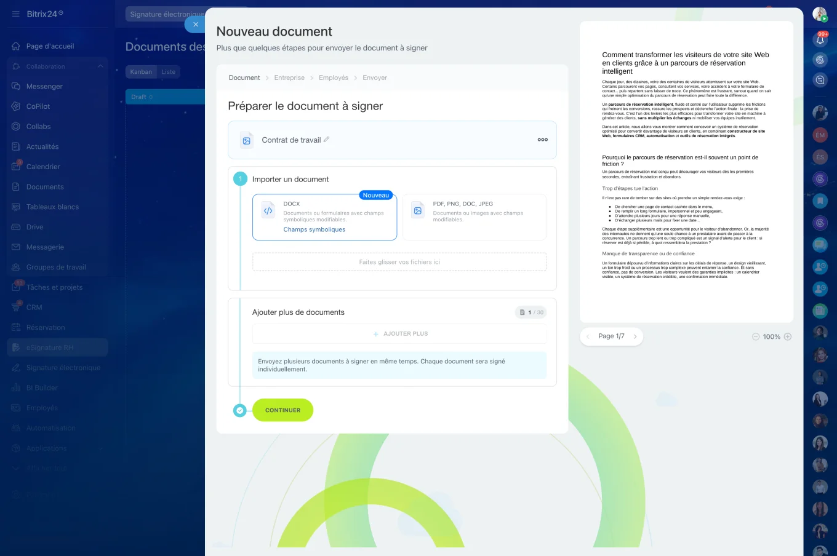The height and width of the screenshot is (556, 837).
Task: Open Employés in the left sidebar
Action: click(x=42, y=408)
